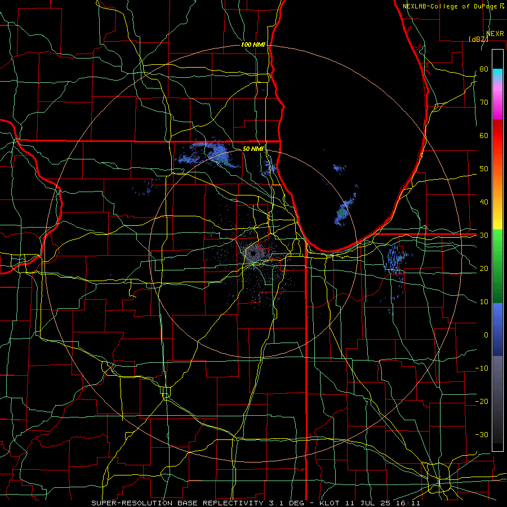Click the 100 NMI range ring label

point(253,45)
